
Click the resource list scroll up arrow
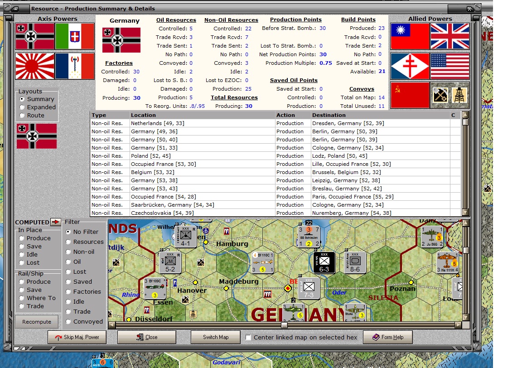465,115
